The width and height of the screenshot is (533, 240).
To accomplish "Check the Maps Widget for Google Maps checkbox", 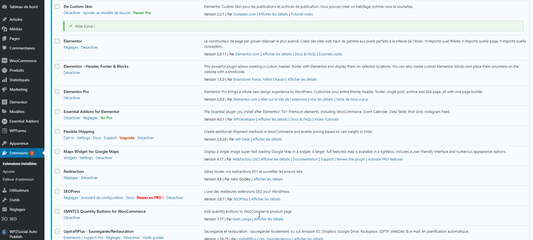I will pos(57,151).
